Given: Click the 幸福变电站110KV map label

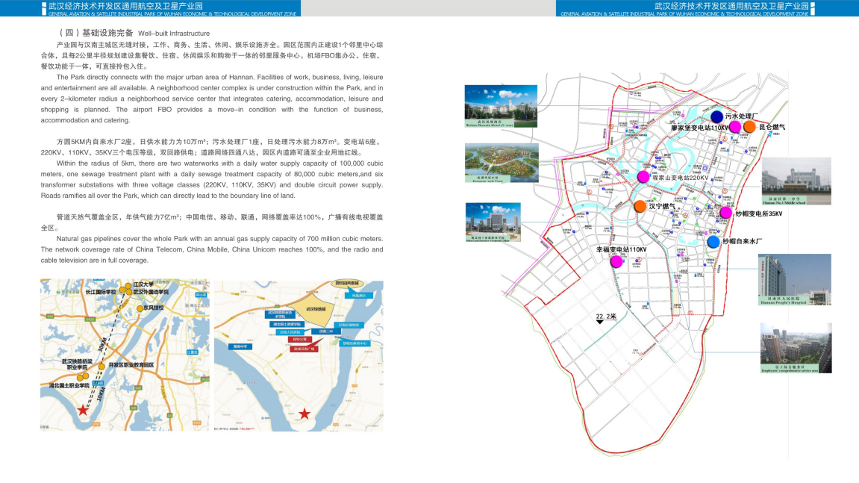Looking at the screenshot, I should (621, 249).
